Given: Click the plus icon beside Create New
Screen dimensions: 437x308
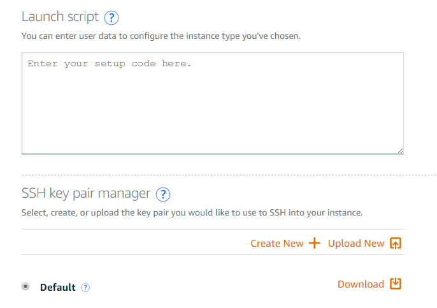Looking at the screenshot, I should tap(315, 243).
